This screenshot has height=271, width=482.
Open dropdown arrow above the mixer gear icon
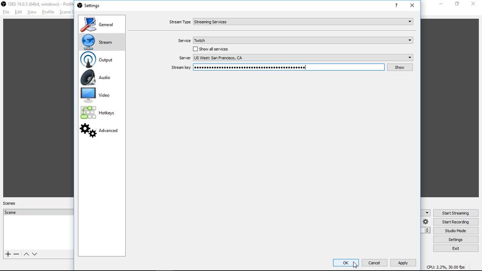(x=427, y=213)
